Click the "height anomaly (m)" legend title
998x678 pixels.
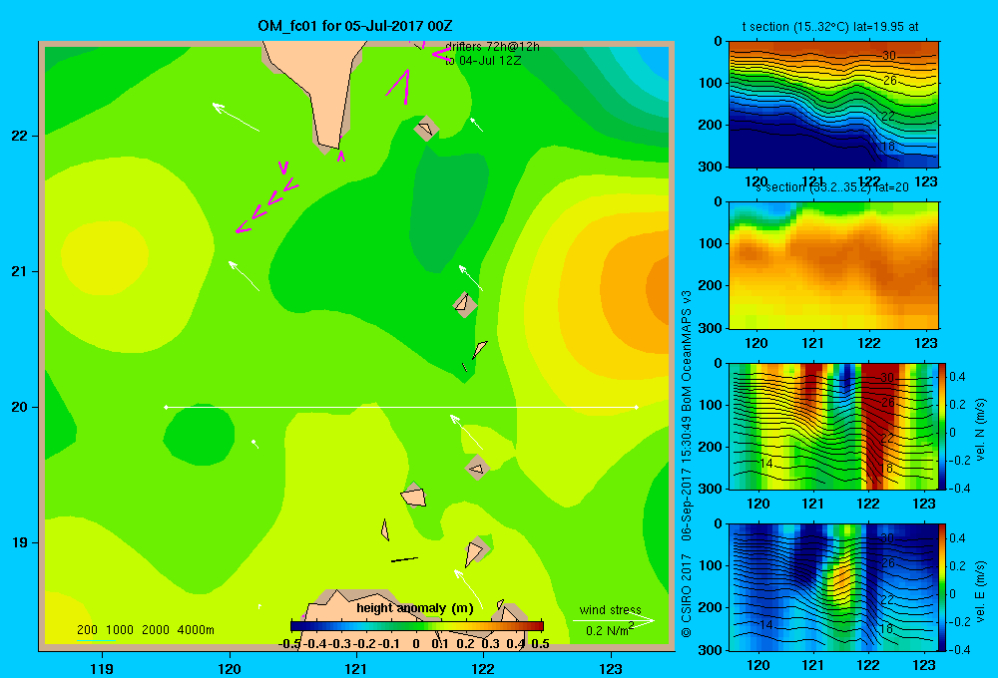coord(415,608)
